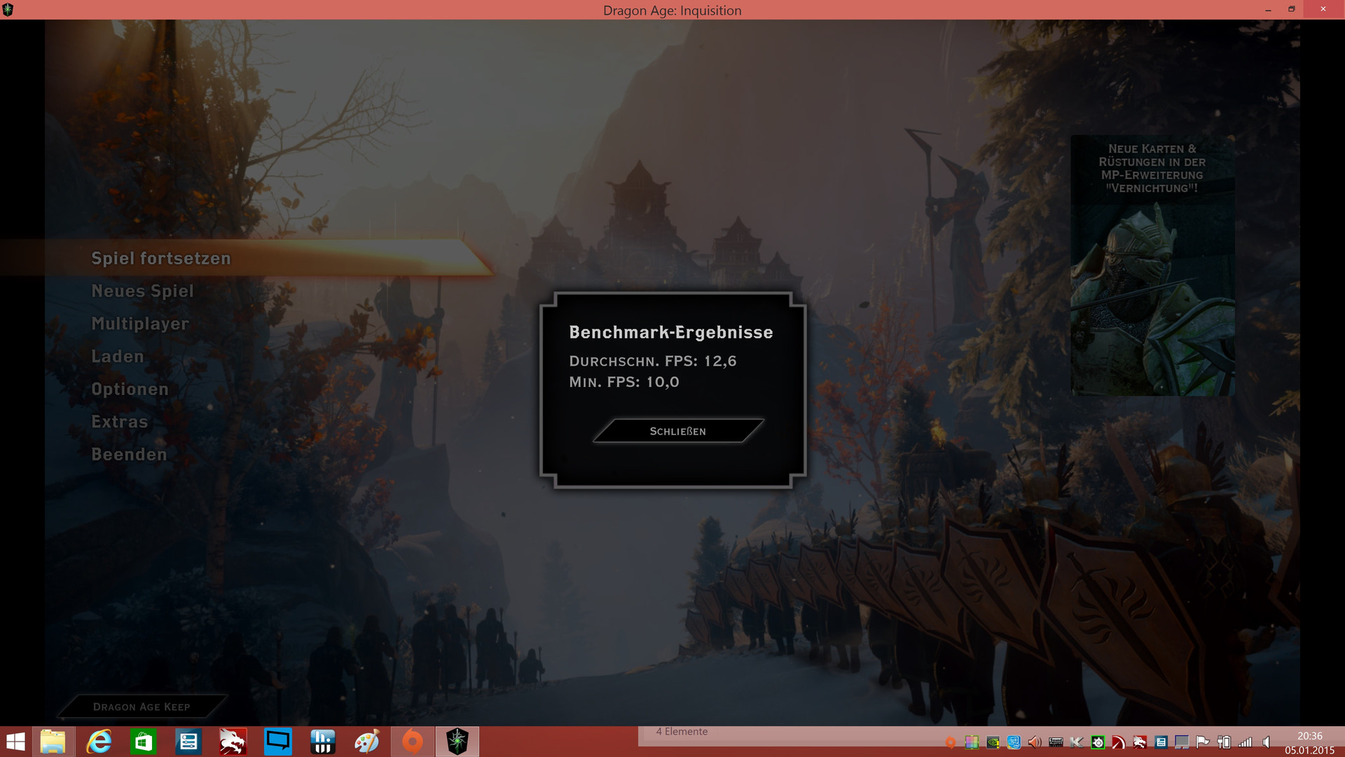
Task: Click Schließen in the benchmark dialog
Action: (677, 431)
